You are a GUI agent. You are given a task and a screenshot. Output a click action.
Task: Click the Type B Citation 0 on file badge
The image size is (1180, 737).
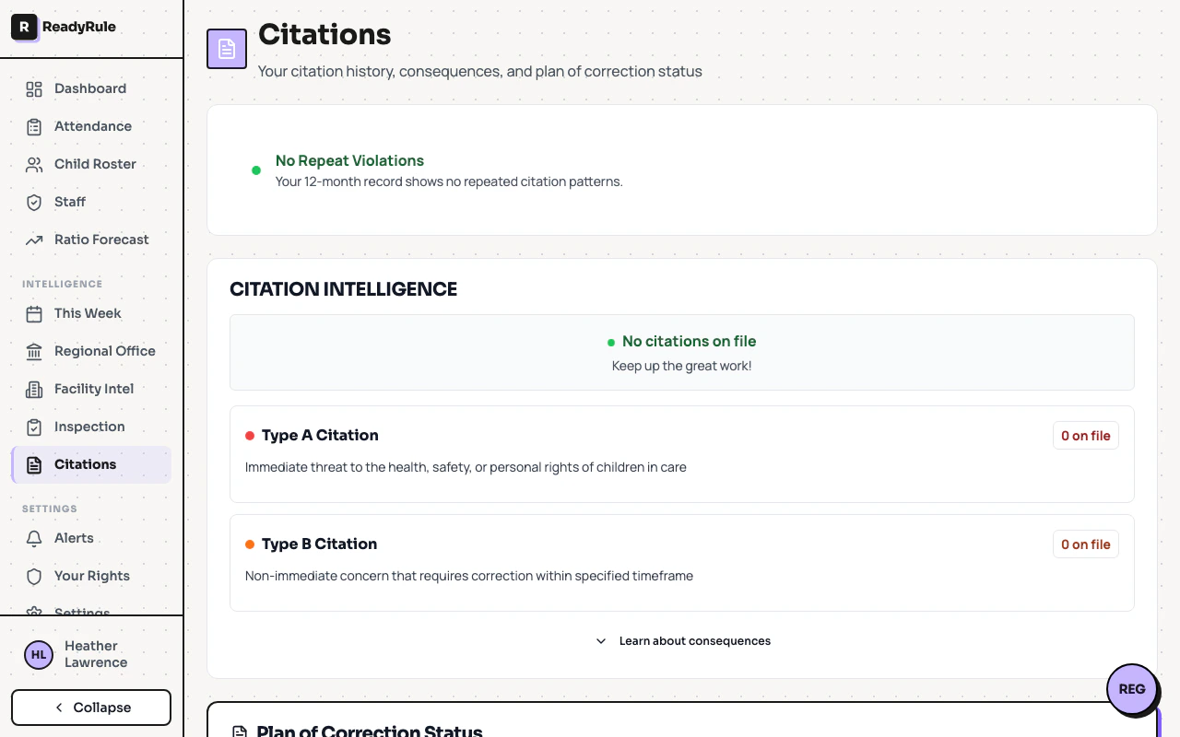pos(1085,544)
